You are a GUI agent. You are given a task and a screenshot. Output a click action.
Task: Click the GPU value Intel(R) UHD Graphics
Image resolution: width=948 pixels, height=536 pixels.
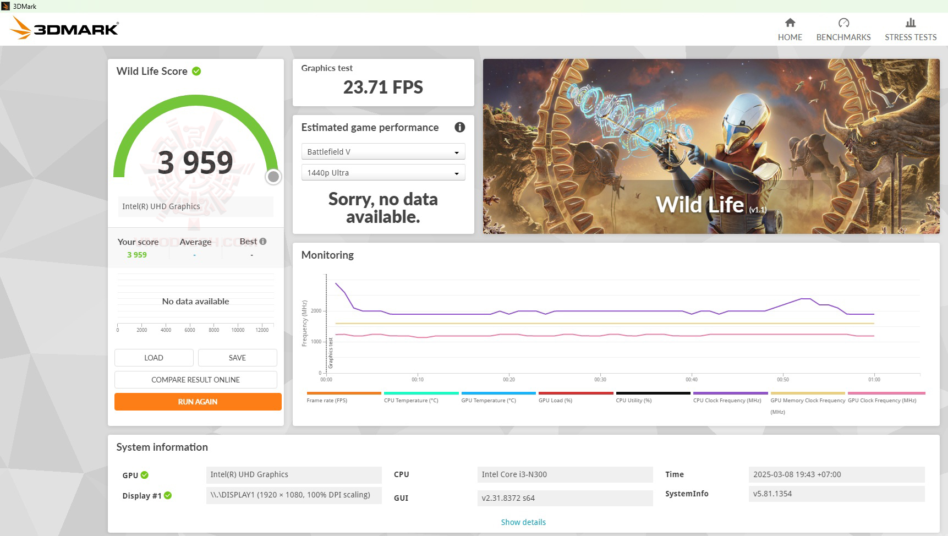click(x=294, y=474)
